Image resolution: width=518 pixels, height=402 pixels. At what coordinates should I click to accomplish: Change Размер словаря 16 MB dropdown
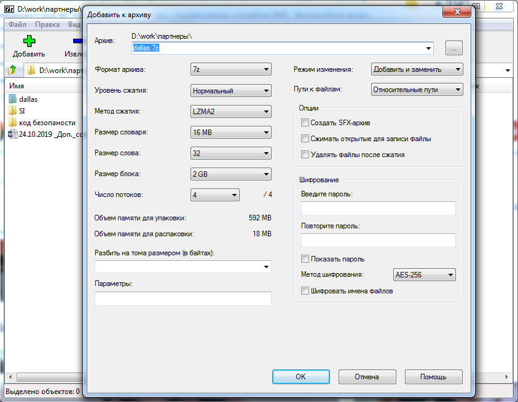231,133
